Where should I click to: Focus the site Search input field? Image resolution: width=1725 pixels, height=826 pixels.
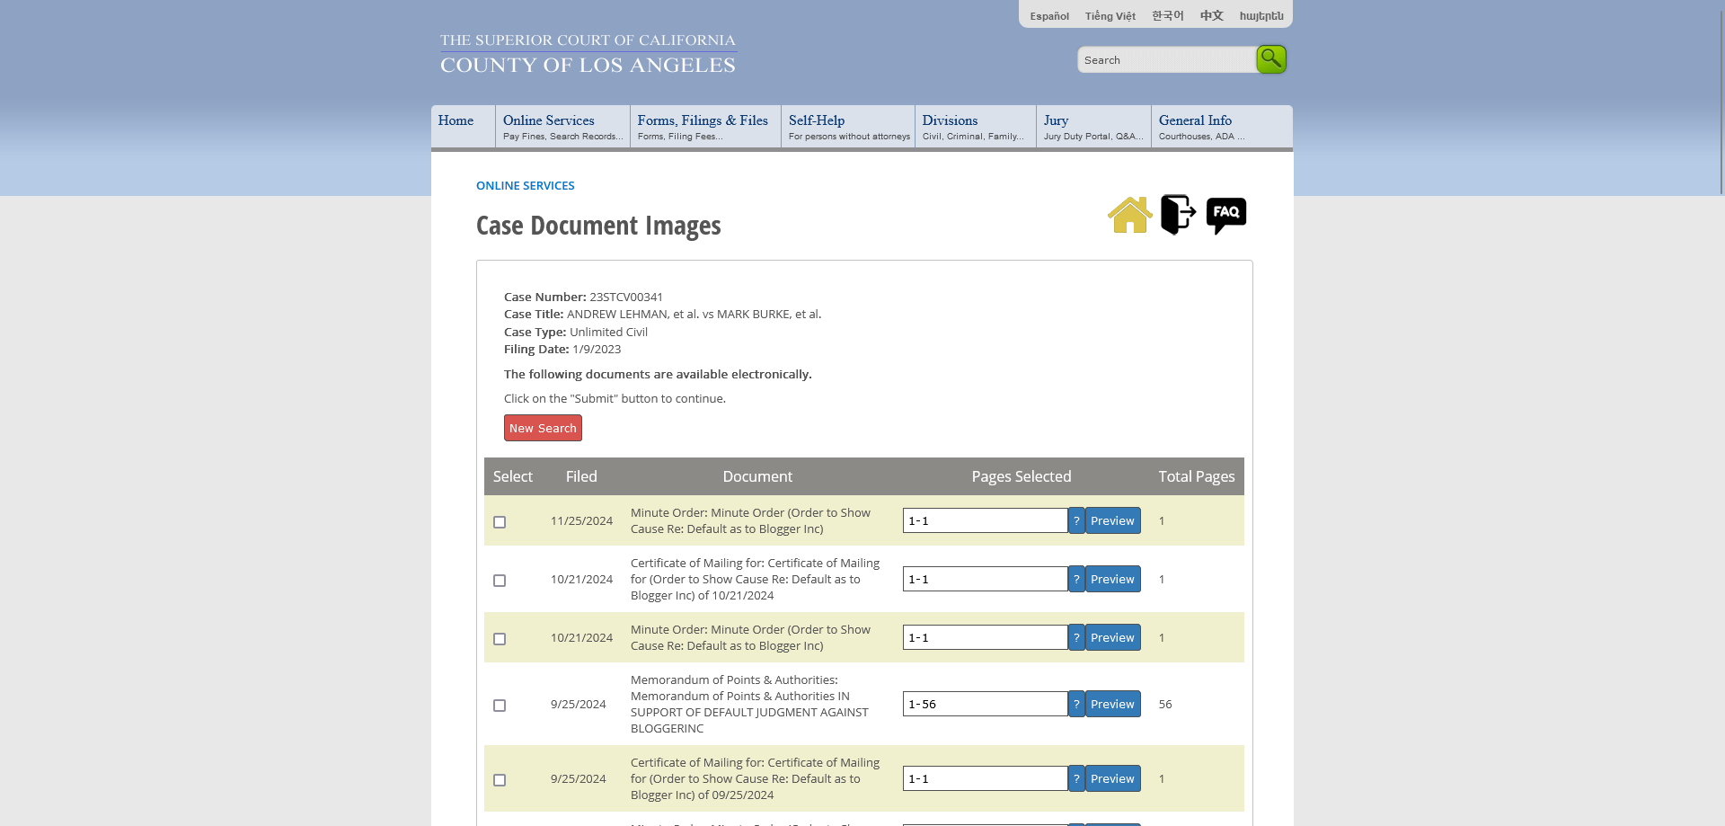pos(1166,60)
